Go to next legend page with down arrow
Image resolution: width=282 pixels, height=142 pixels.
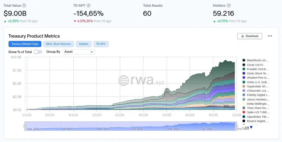click(251, 127)
